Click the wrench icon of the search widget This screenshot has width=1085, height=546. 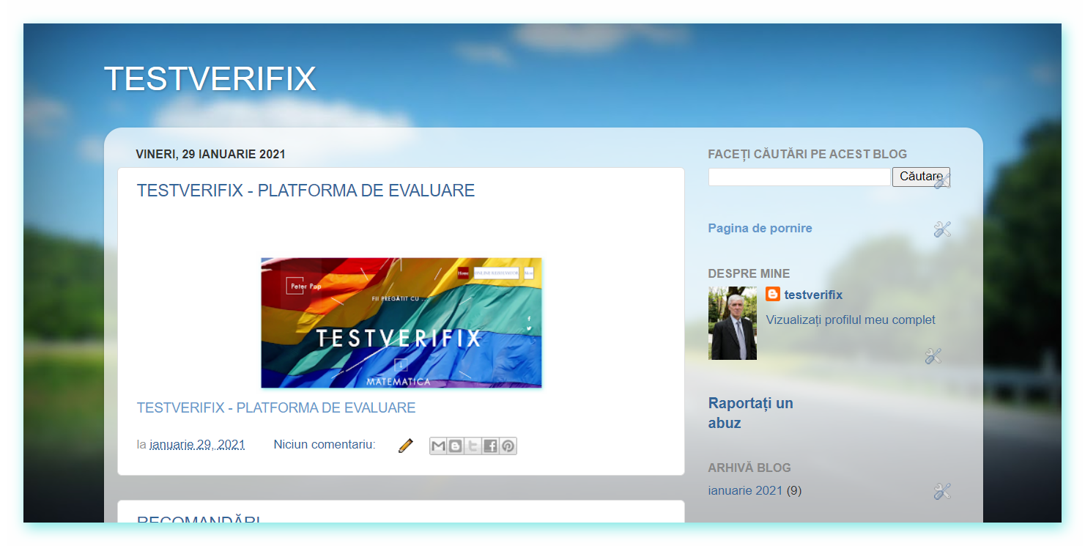[x=942, y=180]
